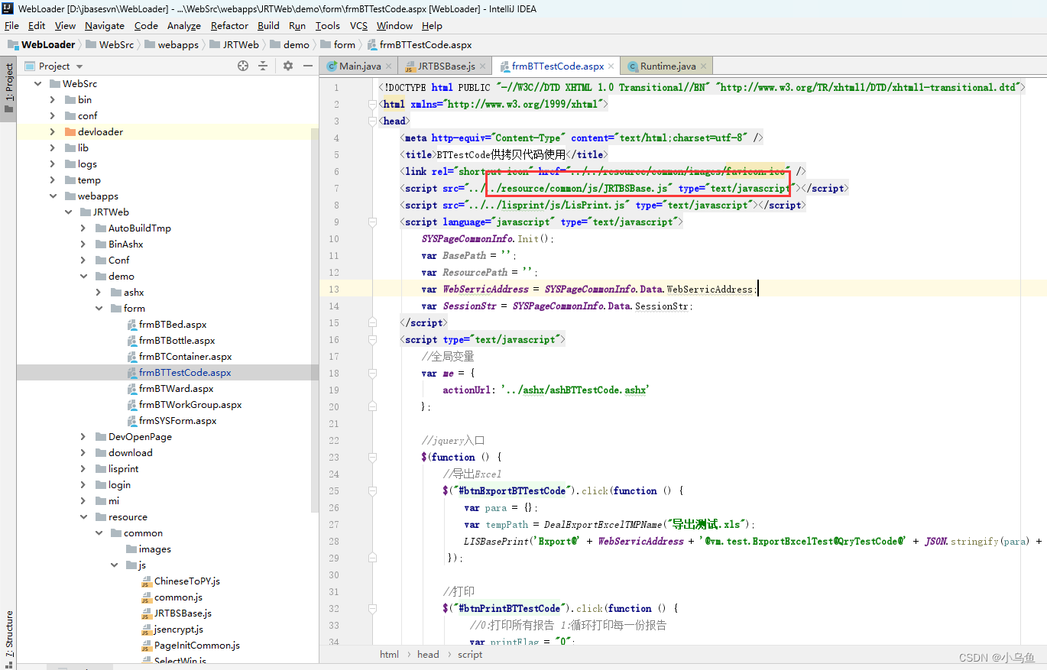The width and height of the screenshot is (1047, 670).
Task: Expand the AutoBuildTmp folder
Action: (x=83, y=228)
